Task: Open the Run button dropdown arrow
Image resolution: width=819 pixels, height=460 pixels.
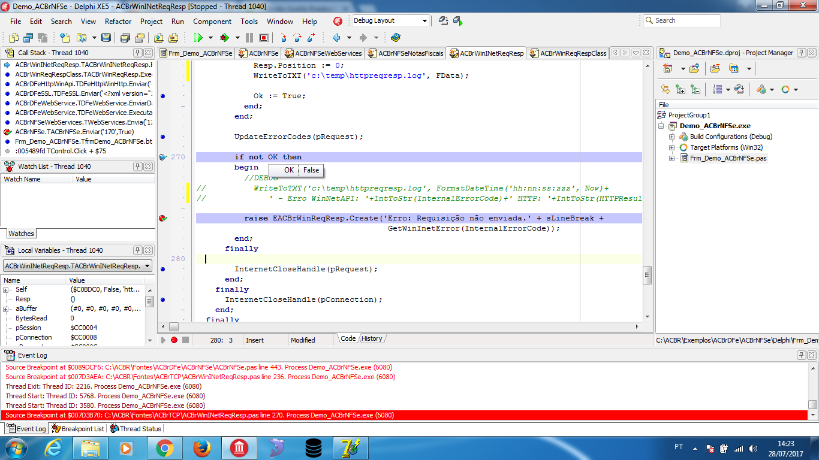Action: [x=211, y=38]
